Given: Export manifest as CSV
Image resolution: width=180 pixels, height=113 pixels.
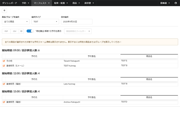Looking at the screenshot, I should coord(15,31).
